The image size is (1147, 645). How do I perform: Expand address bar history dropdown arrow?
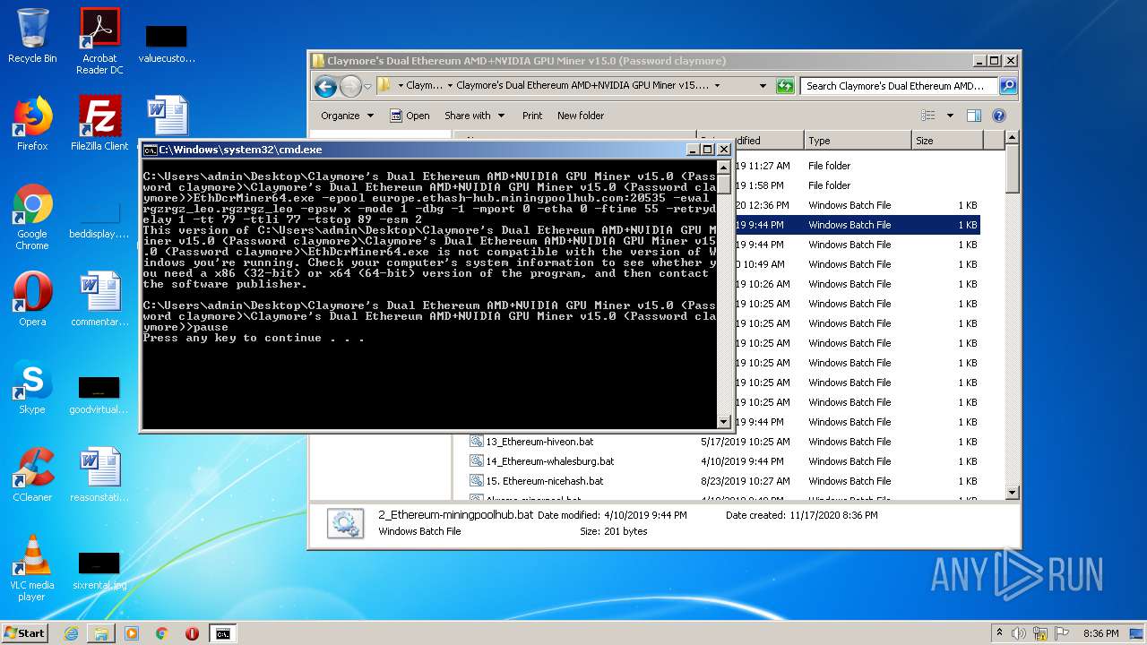pyautogui.click(x=763, y=86)
